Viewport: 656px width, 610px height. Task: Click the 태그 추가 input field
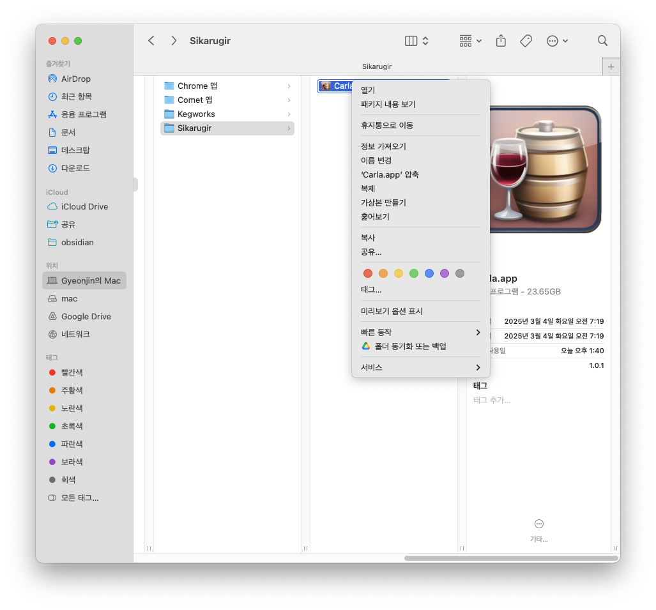pos(492,400)
